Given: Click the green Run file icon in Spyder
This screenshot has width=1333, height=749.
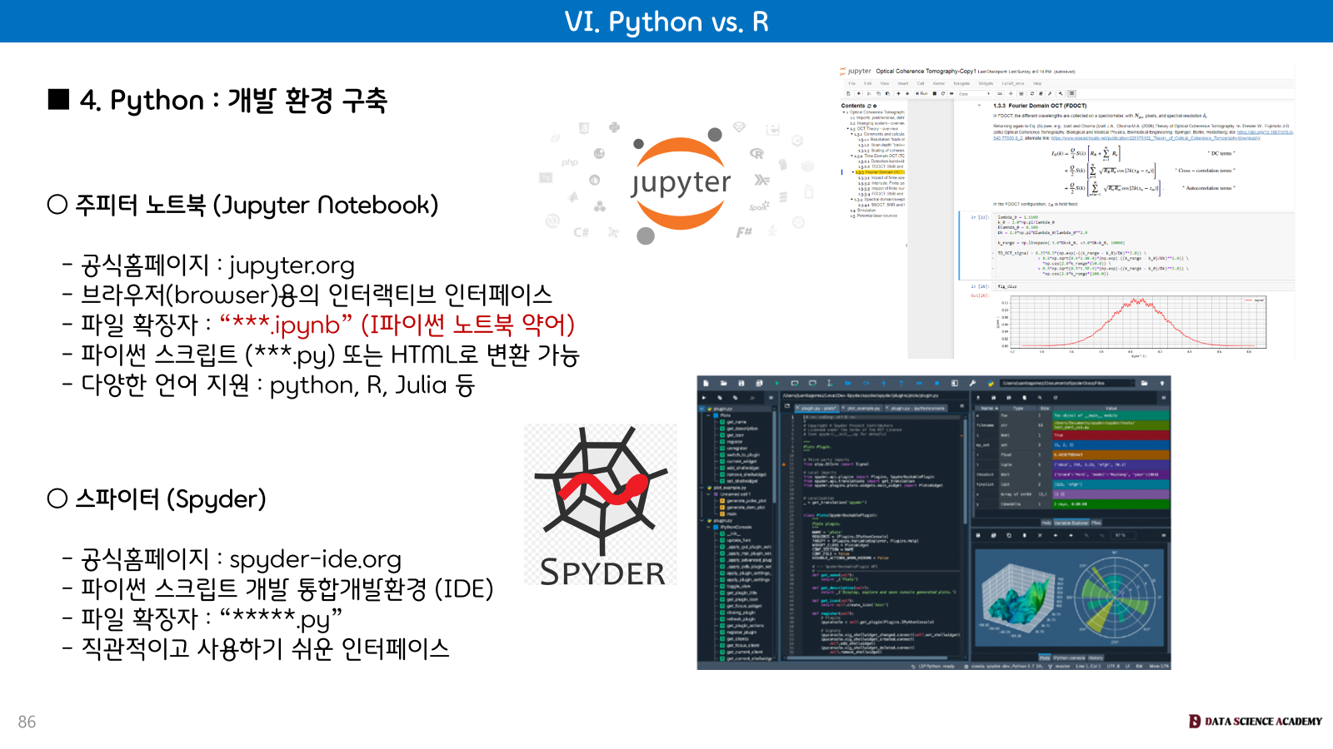Looking at the screenshot, I should pyautogui.click(x=777, y=383).
